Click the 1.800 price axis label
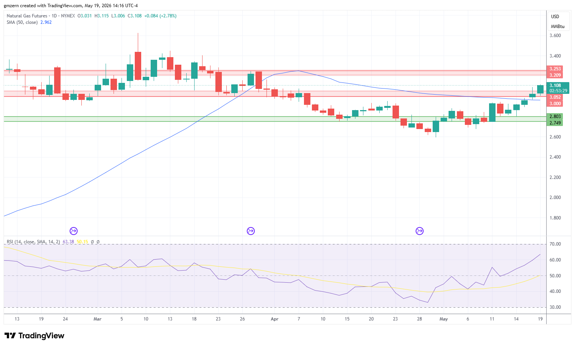This screenshot has width=575, height=347. tap(555, 218)
